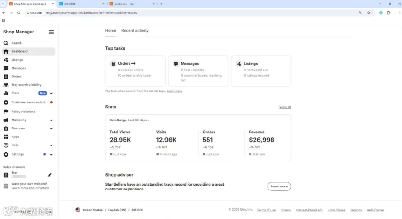Open Interest-based ads footer link
Screen dimensions: 402x219
point(309,210)
